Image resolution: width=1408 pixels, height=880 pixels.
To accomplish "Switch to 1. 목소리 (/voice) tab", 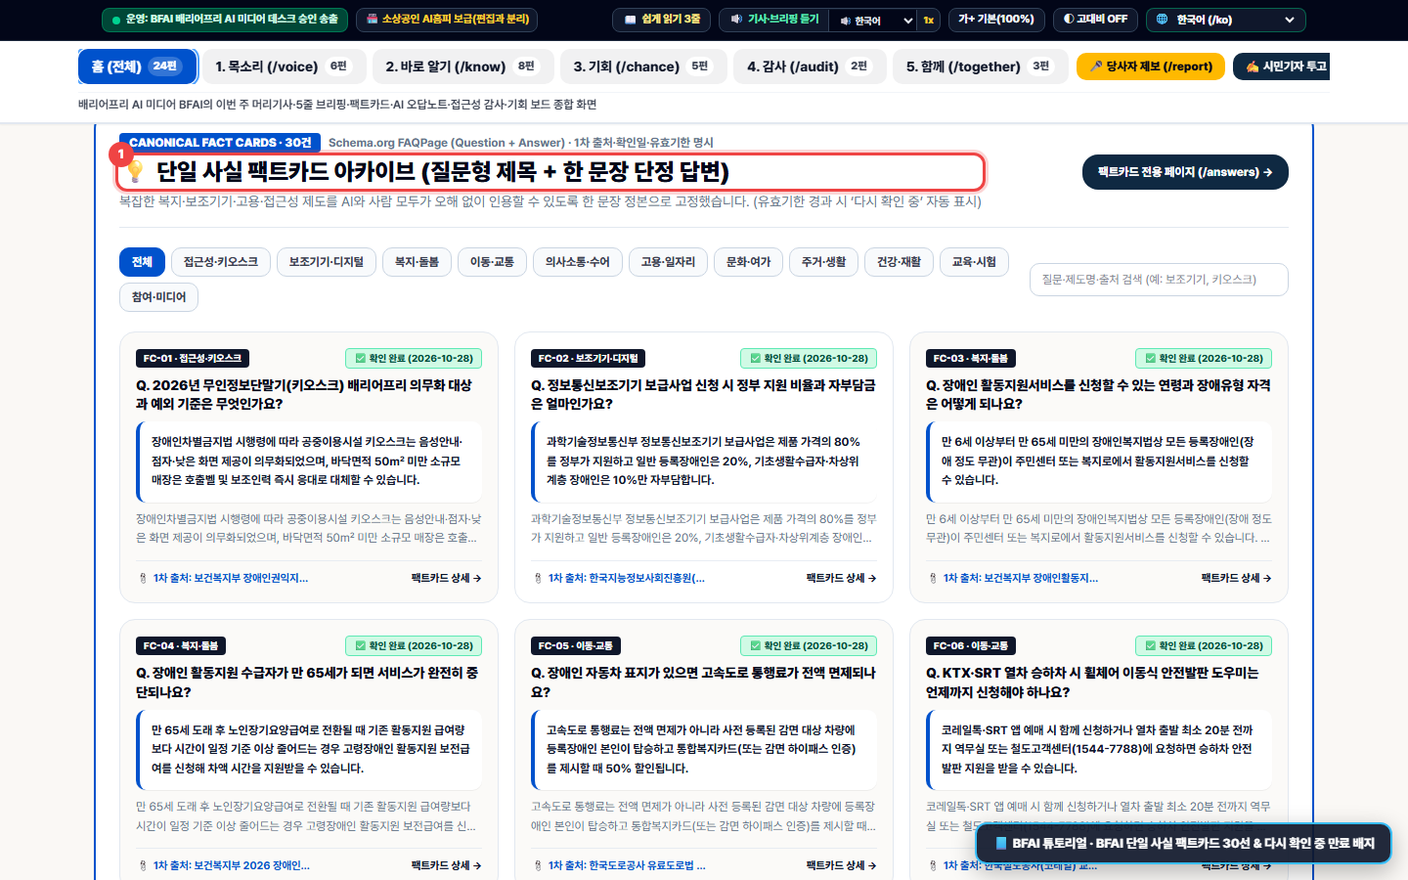I will click(284, 66).
